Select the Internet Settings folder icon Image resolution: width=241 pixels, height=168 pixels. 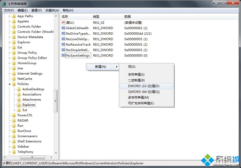click(14, 74)
